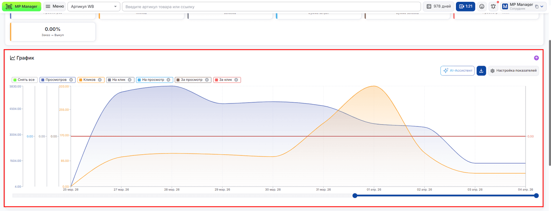
Task: Click the video timer 1:21 button
Action: pos(466,6)
